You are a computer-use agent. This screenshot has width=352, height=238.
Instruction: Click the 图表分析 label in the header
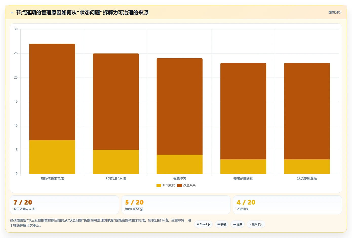click(335, 12)
